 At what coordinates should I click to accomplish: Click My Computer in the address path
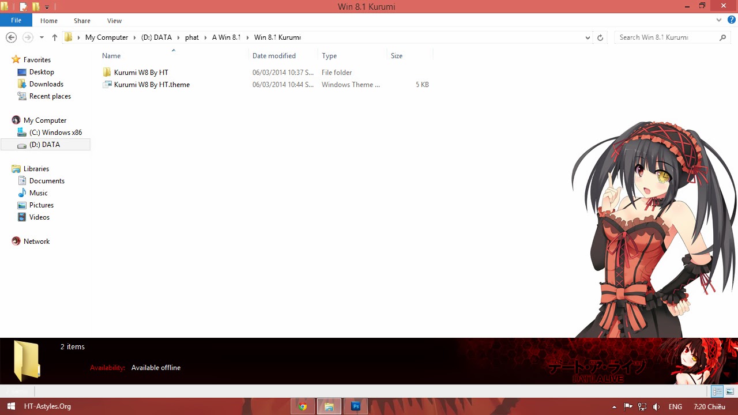tap(107, 37)
